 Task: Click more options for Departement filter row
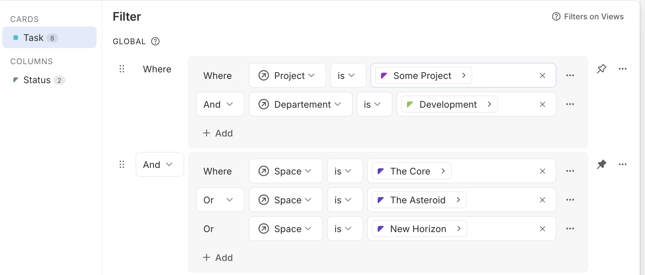570,104
